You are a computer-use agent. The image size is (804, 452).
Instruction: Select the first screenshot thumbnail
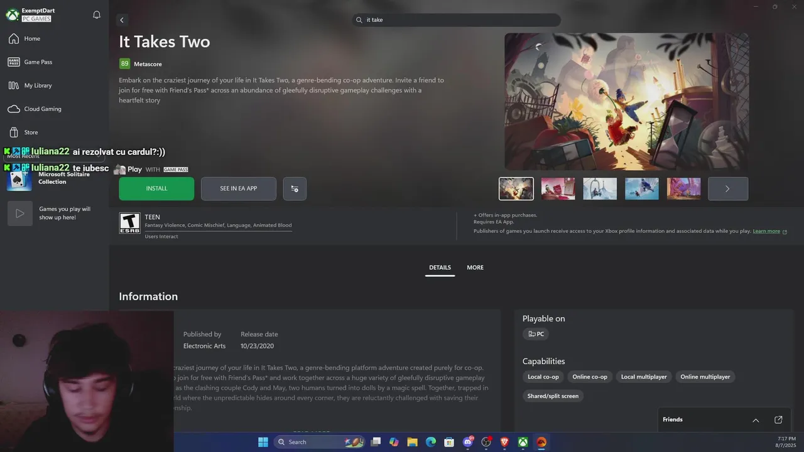(516, 188)
